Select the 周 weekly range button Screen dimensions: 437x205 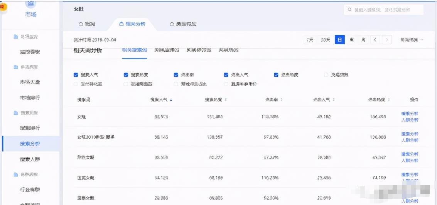click(352, 40)
